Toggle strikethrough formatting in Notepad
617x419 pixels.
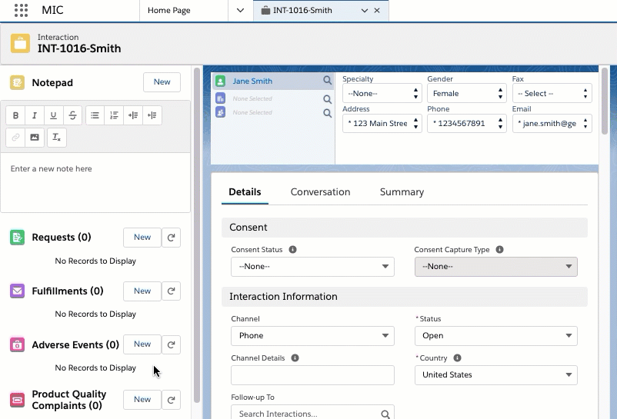pos(72,115)
